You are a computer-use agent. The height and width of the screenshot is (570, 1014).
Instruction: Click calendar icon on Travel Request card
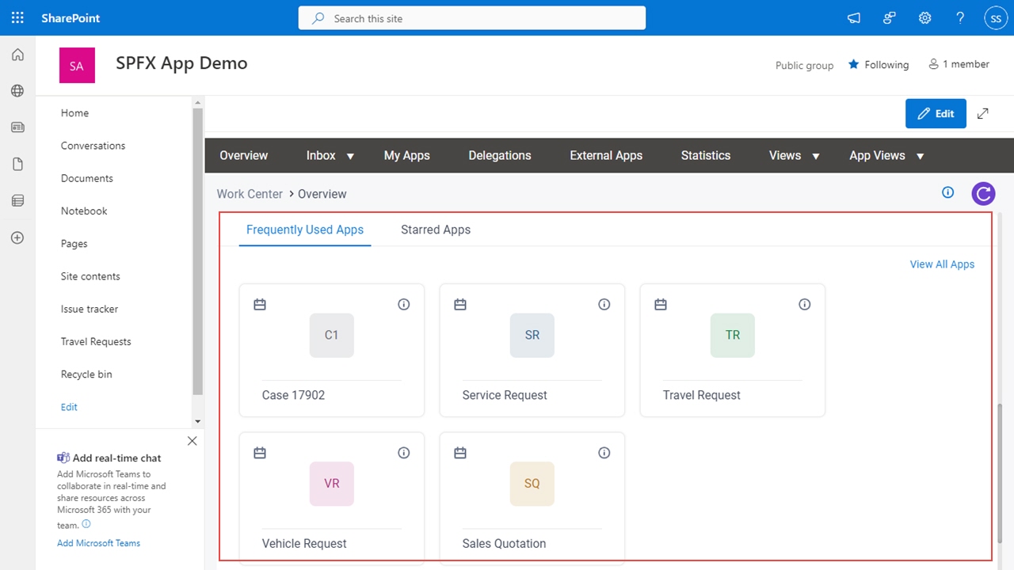click(661, 304)
